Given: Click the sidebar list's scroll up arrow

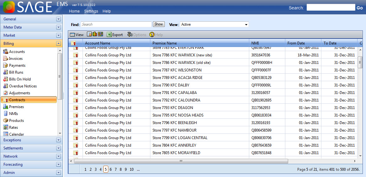Looking at the screenshot, I should [60, 50].
